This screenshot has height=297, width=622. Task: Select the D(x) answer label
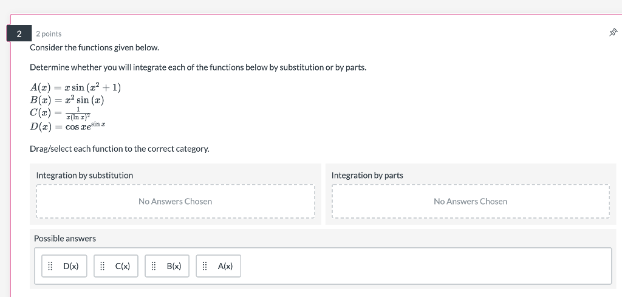[71, 266]
